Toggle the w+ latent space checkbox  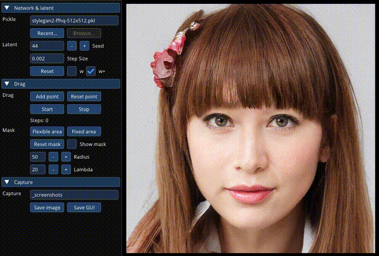91,71
